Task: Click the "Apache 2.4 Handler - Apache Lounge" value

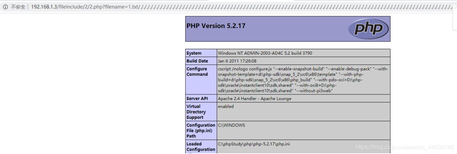Action: click(x=255, y=98)
